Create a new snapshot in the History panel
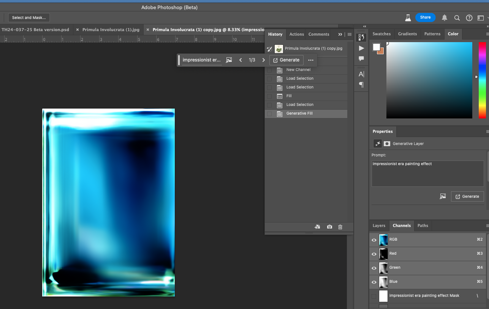The width and height of the screenshot is (489, 309). [329, 227]
